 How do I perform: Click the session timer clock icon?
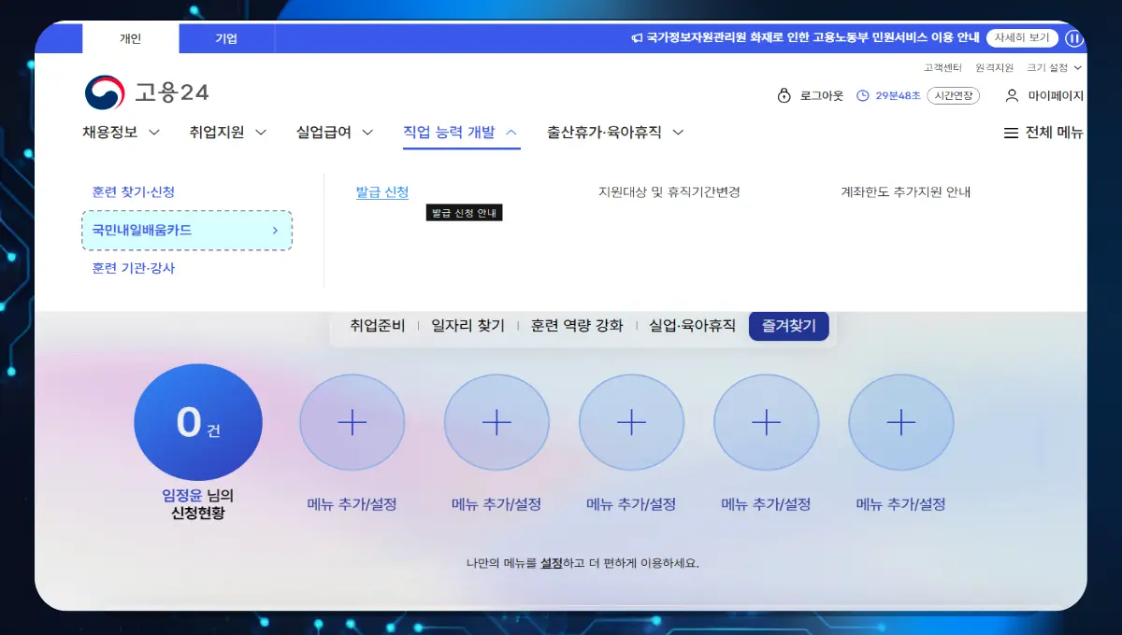[863, 95]
